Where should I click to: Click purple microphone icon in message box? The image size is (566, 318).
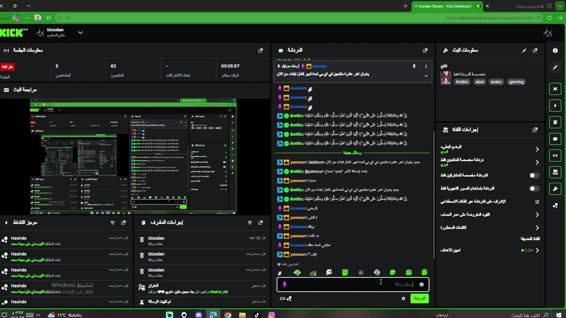pyautogui.click(x=284, y=284)
